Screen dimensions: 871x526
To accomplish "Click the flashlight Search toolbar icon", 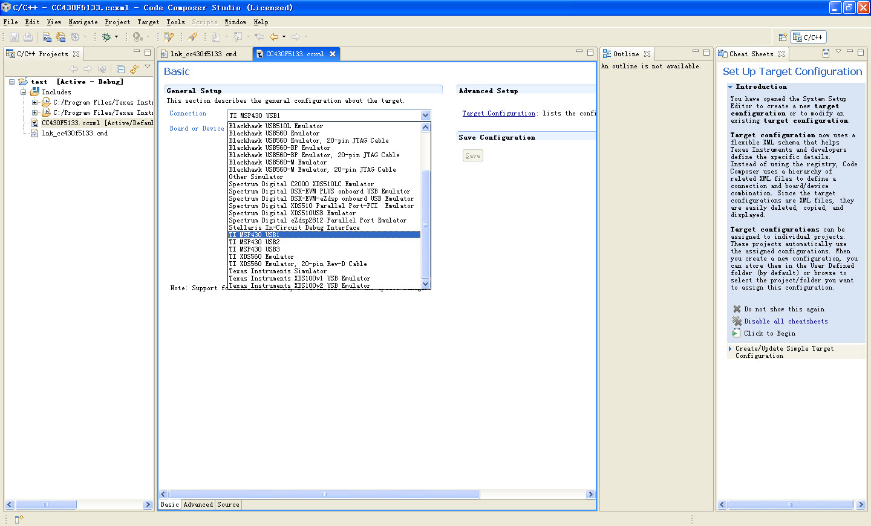I will click(x=193, y=37).
